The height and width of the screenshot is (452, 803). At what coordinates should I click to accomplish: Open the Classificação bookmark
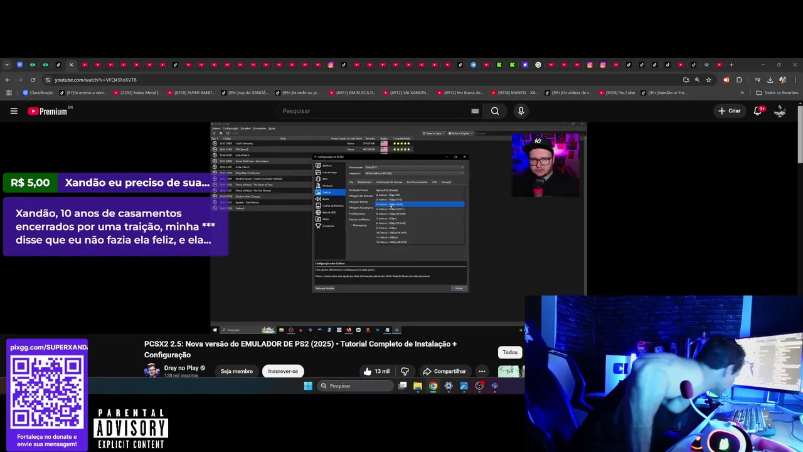[x=38, y=93]
